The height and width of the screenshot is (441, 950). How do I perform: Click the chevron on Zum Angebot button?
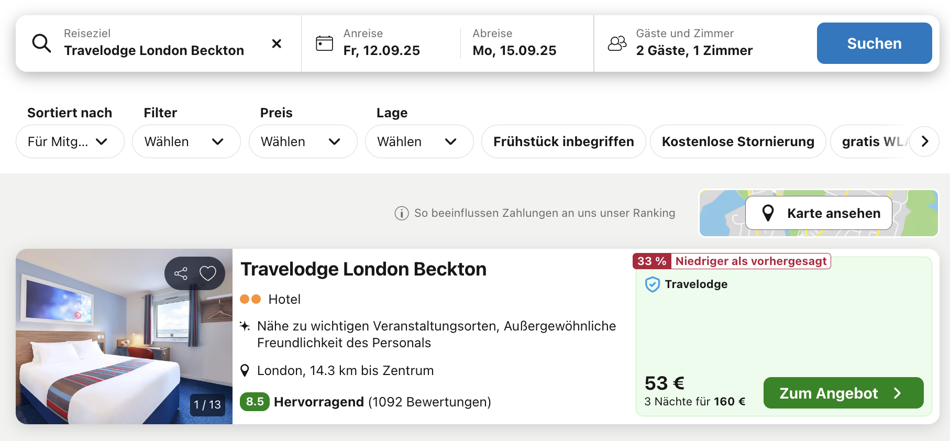point(897,393)
